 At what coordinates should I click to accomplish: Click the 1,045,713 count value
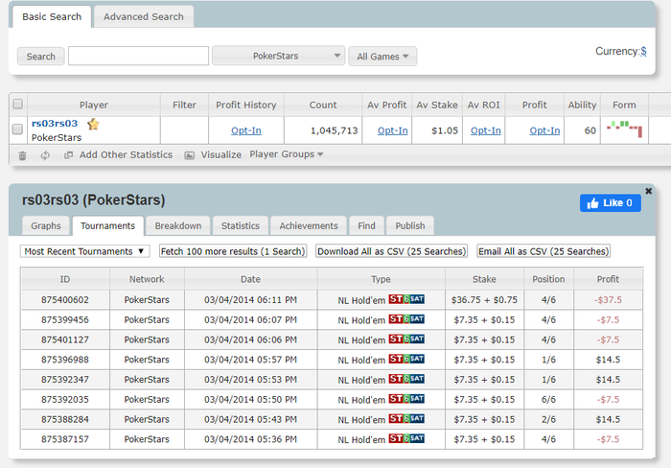[335, 130]
